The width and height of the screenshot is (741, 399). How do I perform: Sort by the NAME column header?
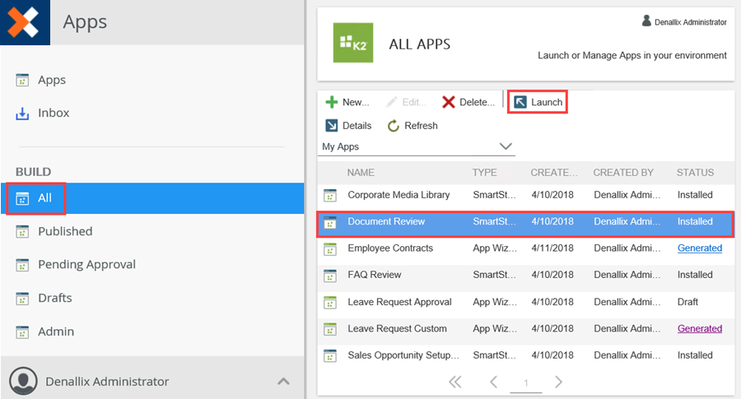(x=361, y=173)
